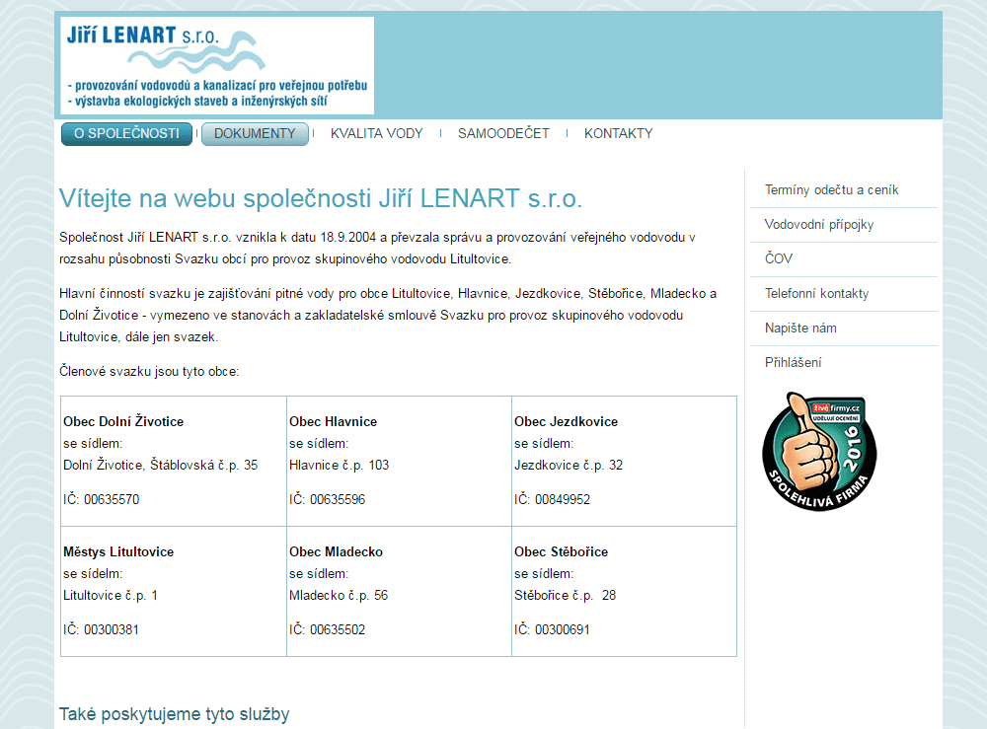987x729 pixels.
Task: Click the Také poskytujeme tyto služby heading
Action: pos(175,714)
